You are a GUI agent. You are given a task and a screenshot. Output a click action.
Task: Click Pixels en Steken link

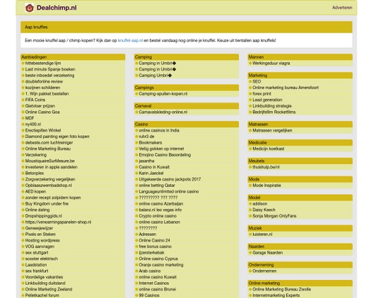pos(40,235)
